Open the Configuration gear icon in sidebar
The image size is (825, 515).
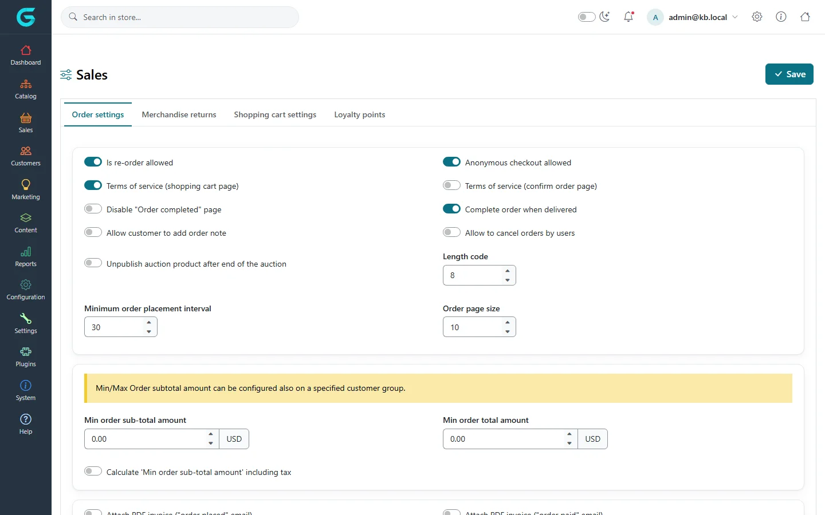(26, 285)
